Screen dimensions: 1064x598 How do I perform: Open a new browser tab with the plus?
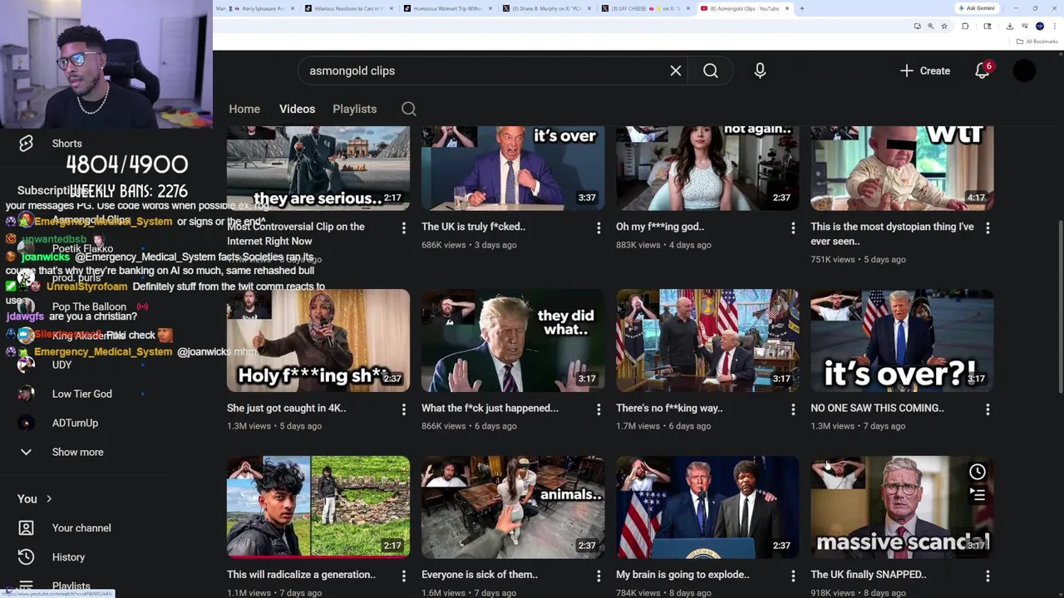(x=801, y=8)
